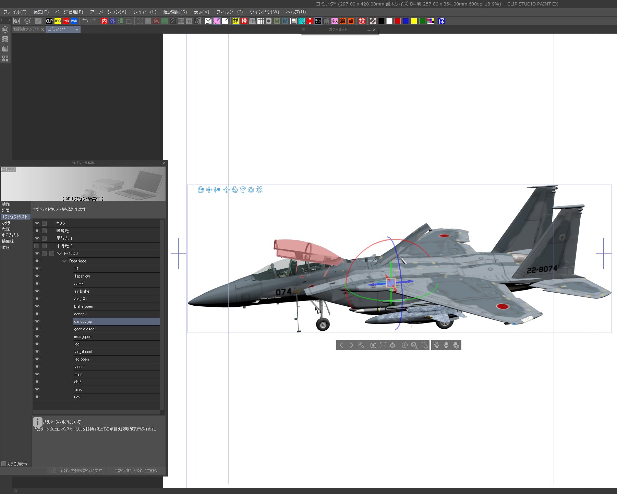Enable visibility box of 平行光 2 row
Viewport: 617px width, 494px height.
pos(37,246)
